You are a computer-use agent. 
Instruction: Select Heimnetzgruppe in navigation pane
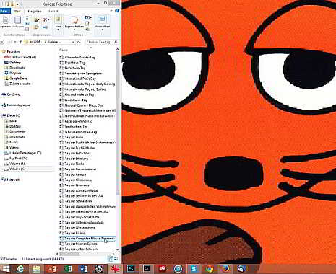(x=18, y=105)
